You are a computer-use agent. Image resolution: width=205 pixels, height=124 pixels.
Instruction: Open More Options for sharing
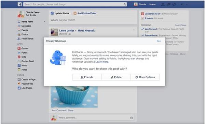tap(145, 77)
